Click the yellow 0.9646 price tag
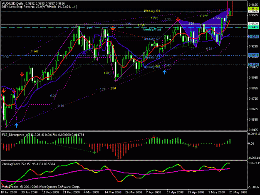 point(253,9)
